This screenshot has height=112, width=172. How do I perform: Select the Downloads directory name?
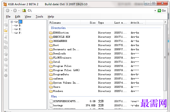tap(59, 53)
